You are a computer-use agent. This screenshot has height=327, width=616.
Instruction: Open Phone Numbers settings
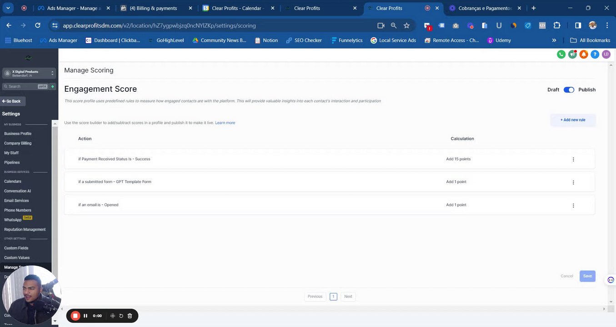(x=18, y=210)
